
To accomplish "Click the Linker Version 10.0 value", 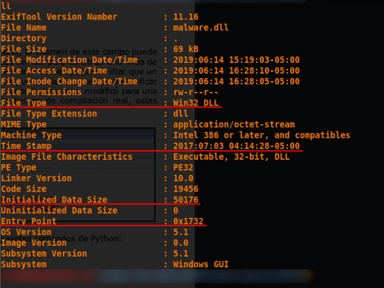I will (x=183, y=178).
